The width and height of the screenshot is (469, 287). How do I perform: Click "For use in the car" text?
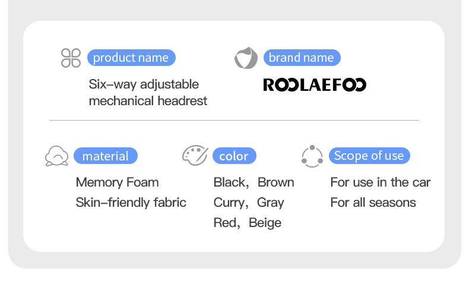(381, 182)
